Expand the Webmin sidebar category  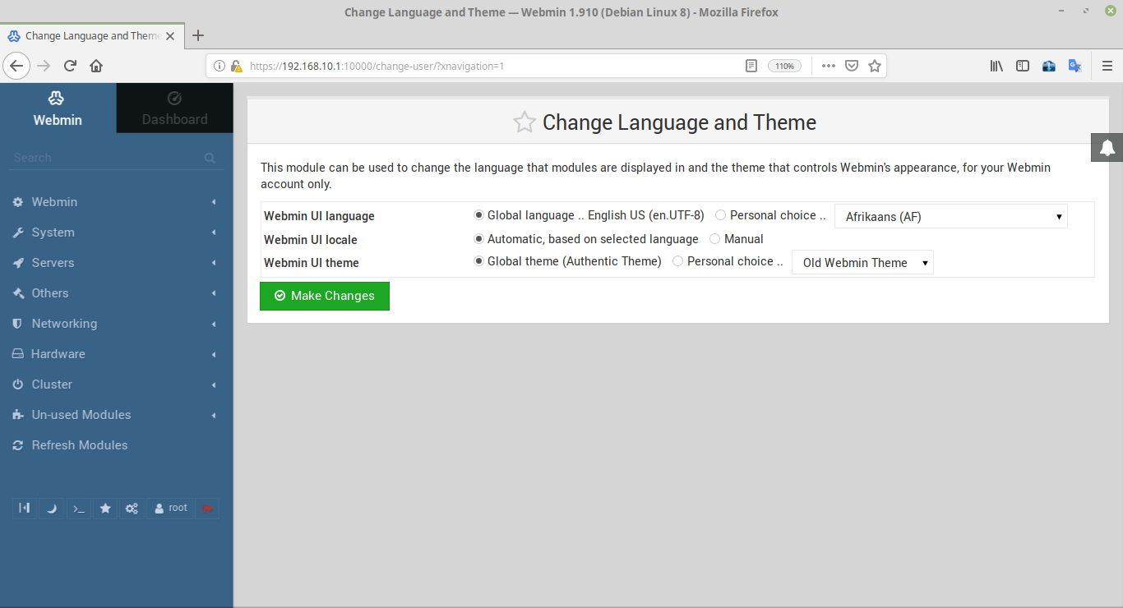coord(117,202)
